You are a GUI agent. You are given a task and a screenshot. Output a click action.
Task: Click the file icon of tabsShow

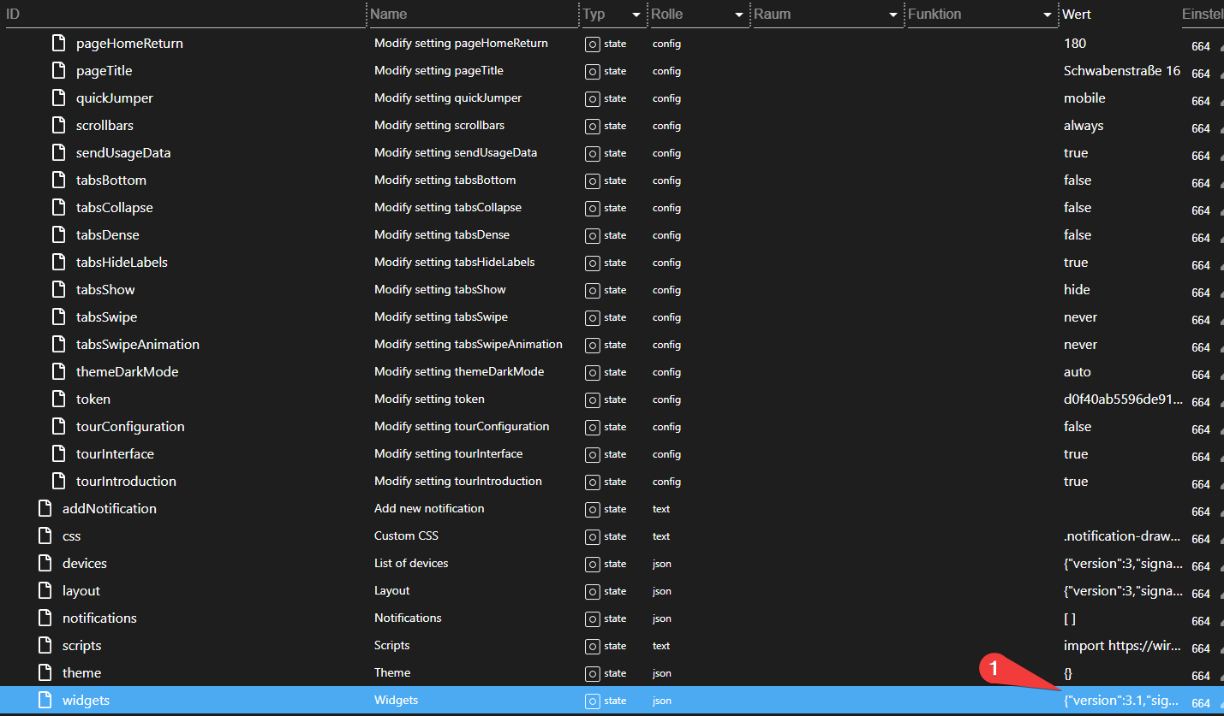pyautogui.click(x=58, y=289)
